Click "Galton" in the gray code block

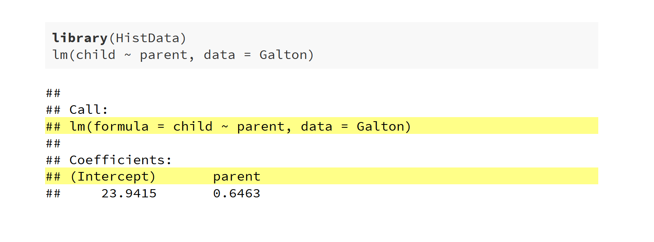coord(283,55)
